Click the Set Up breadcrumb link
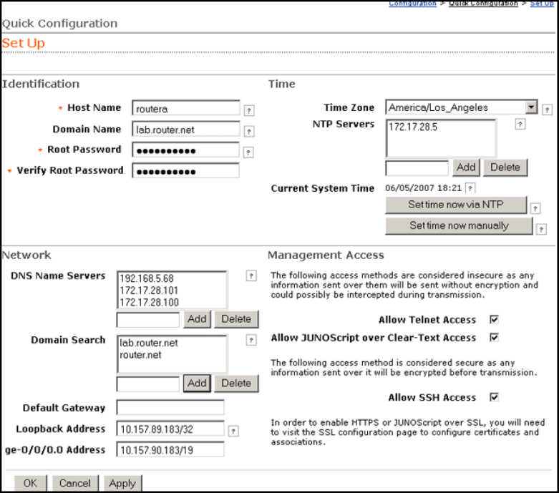 coord(542,4)
